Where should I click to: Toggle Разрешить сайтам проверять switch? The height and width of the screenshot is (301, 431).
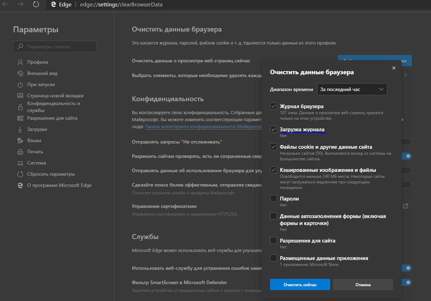coord(406,156)
